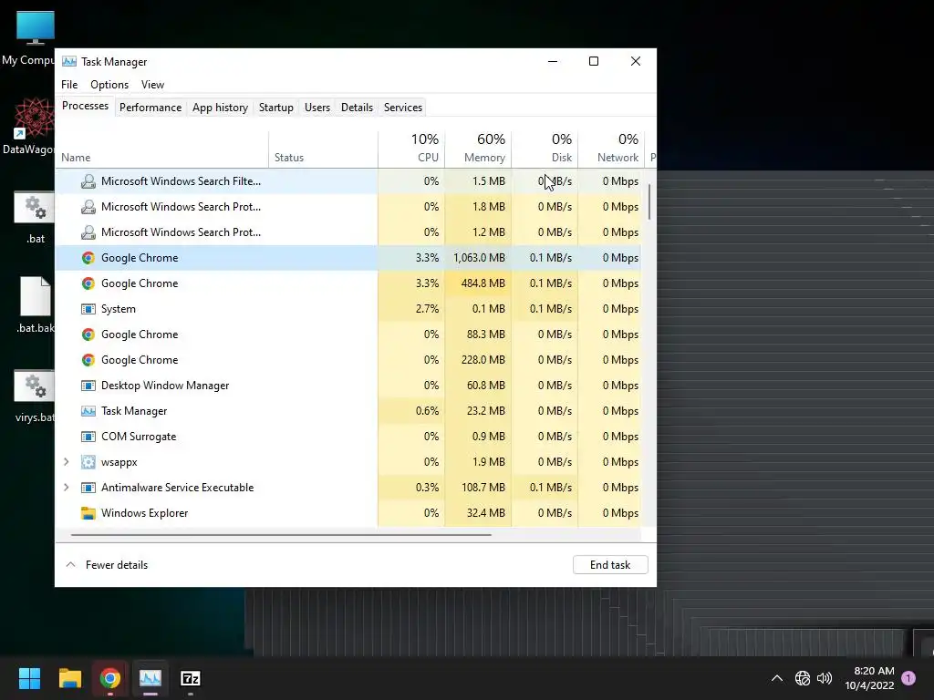
Task: Open the File menu
Action: point(69,85)
